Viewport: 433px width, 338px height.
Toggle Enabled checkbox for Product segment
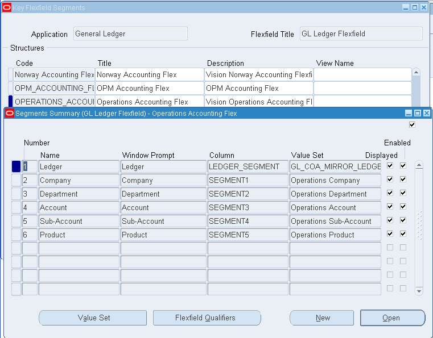tap(403, 234)
